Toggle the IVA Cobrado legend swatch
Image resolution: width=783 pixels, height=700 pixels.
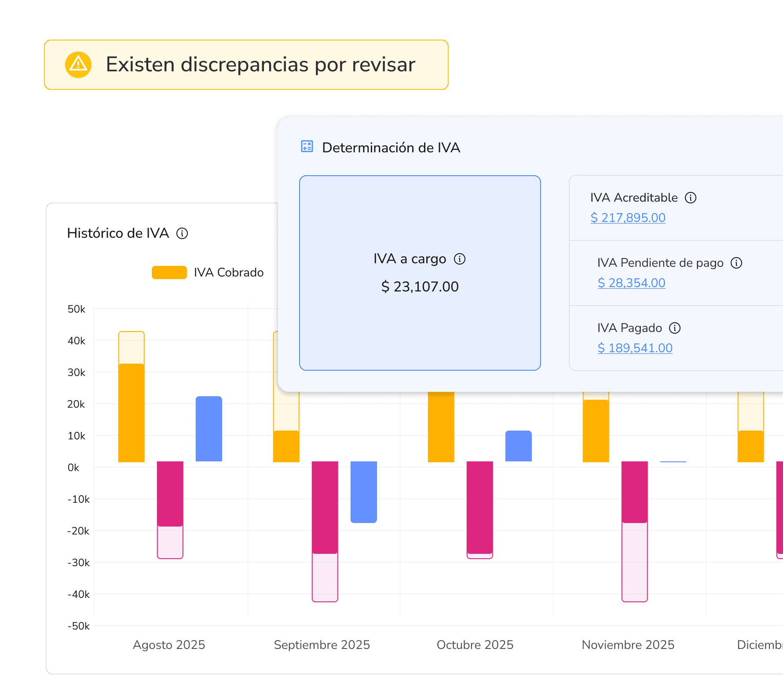pos(169,273)
